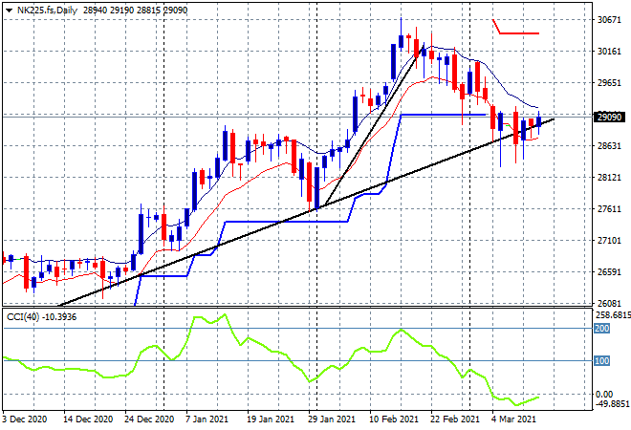Click the date label 7 Jan 2021
The width and height of the screenshot is (631, 430).
207,419
